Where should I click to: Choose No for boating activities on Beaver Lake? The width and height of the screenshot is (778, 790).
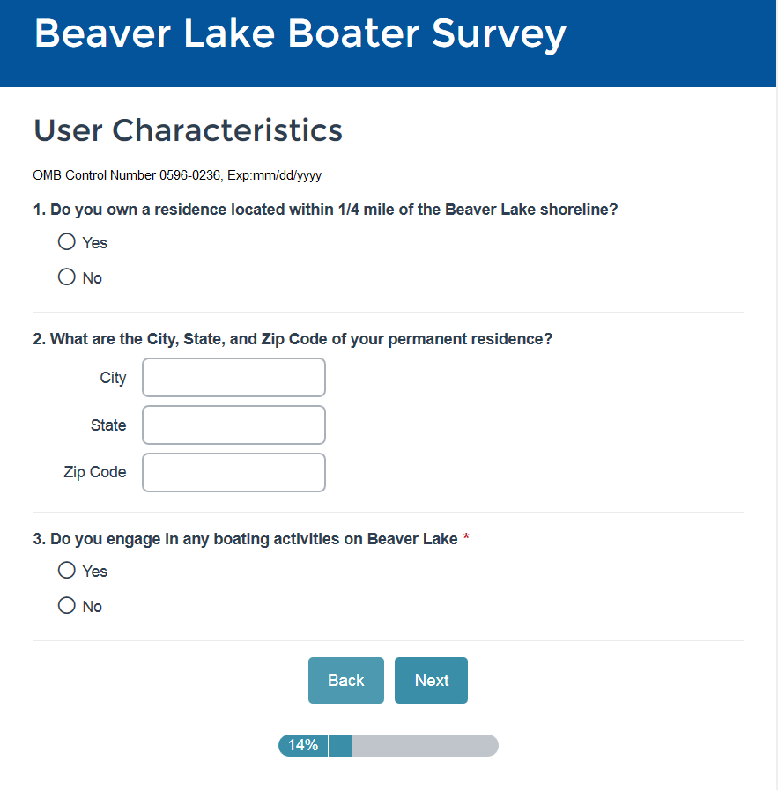[x=67, y=606]
